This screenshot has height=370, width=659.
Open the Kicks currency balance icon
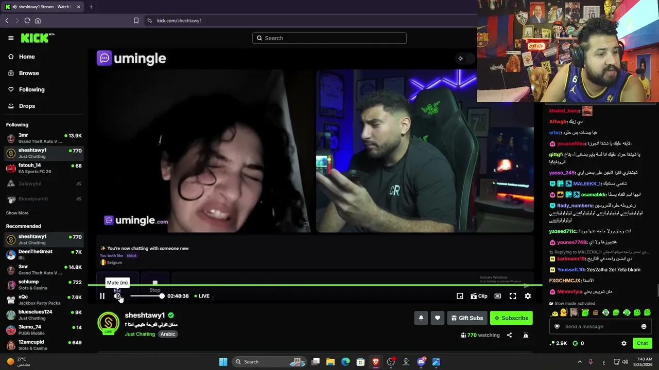(x=576, y=343)
